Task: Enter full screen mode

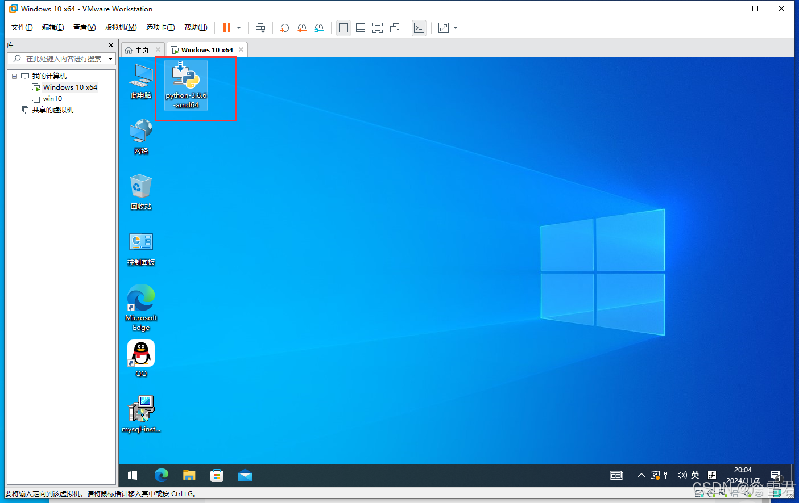Action: [x=378, y=28]
